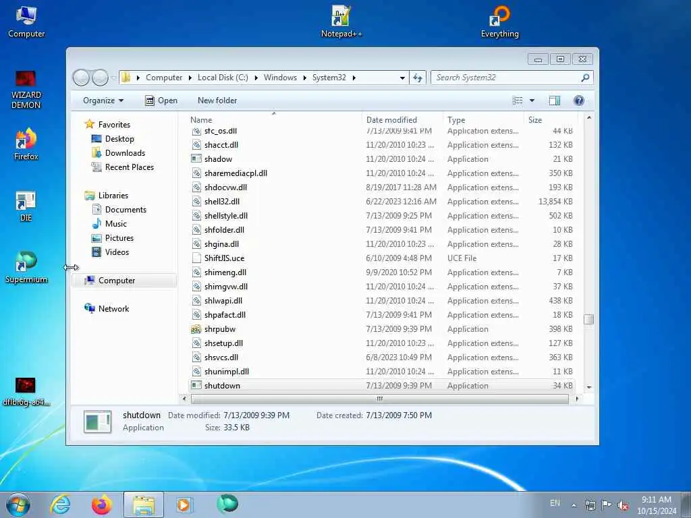Go to Windows in the address breadcrumb
Screen dimensions: 691x518
[x=280, y=78]
